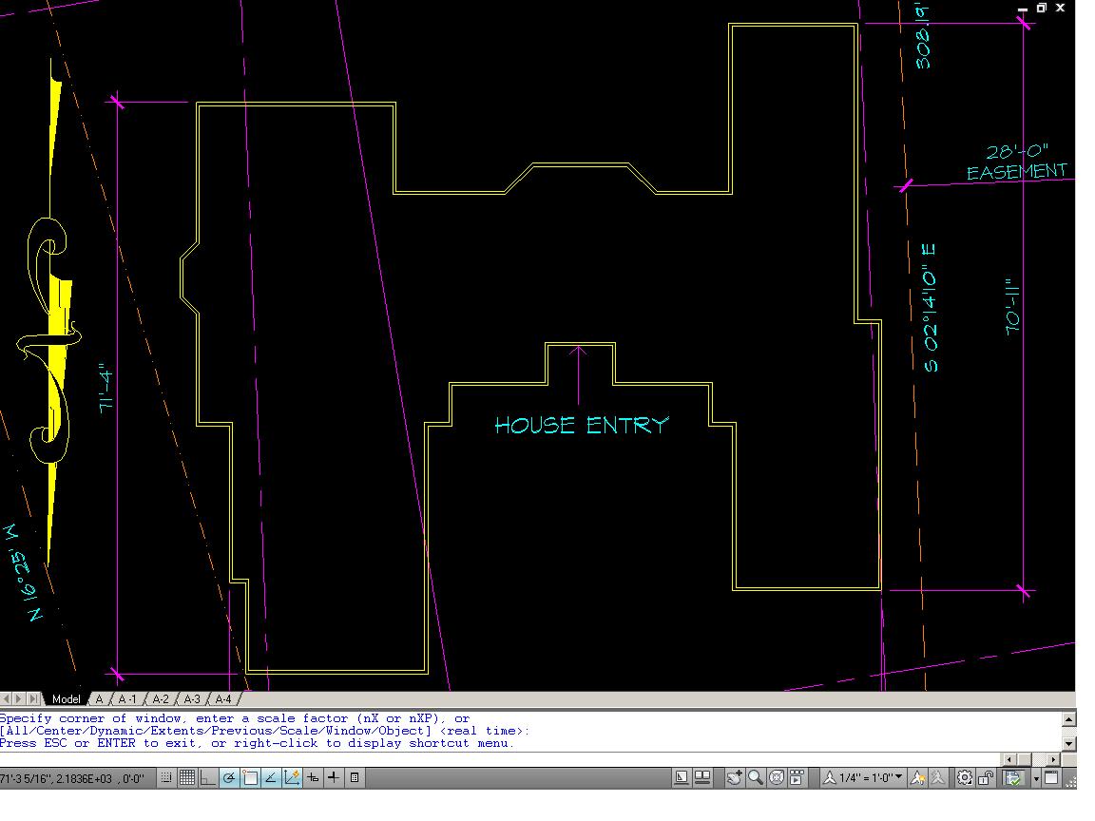Click the toolbar lock padlock icon
Screen dimensions: 1095x821
986,777
